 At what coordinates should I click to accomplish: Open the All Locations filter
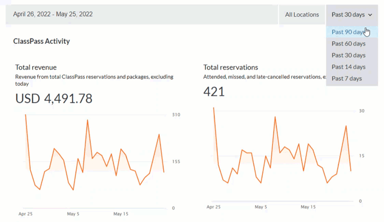tap(302, 15)
